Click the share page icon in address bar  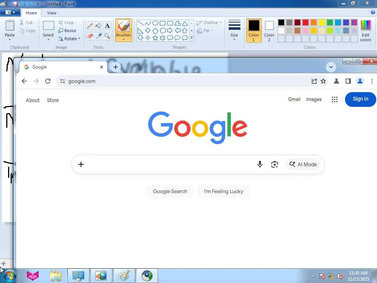[x=314, y=81]
